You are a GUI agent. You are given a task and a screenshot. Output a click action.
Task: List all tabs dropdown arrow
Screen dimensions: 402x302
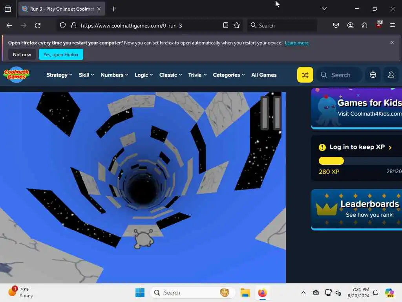pyautogui.click(x=324, y=9)
